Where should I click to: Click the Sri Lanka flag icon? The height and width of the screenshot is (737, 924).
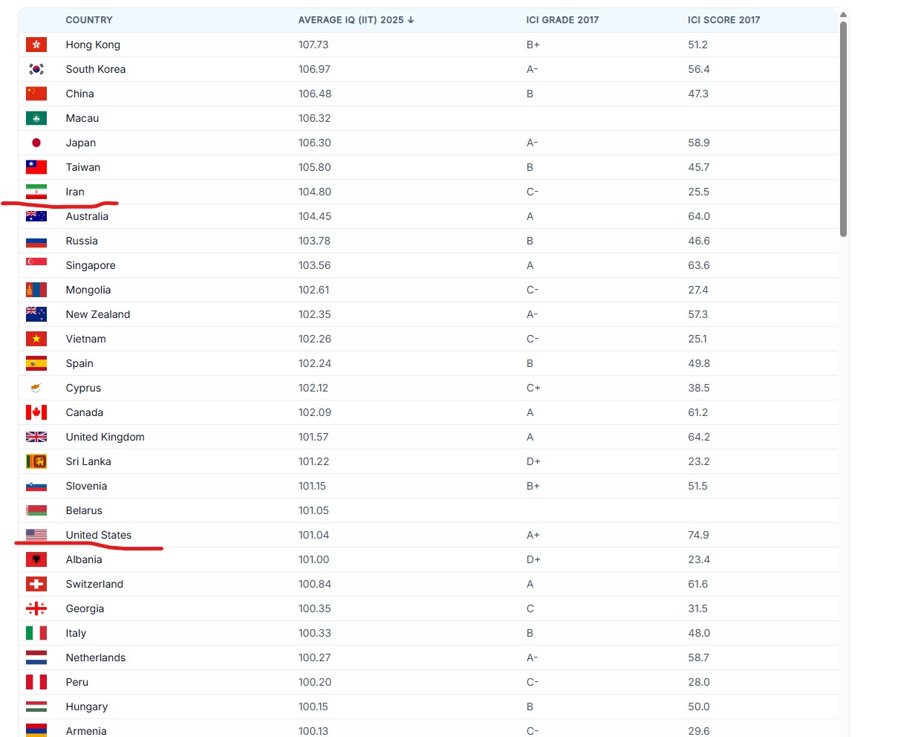36,461
